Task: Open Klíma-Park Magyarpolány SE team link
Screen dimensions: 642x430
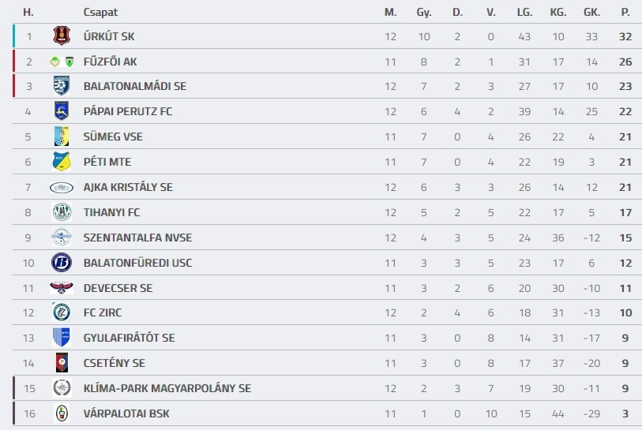Action: pos(167,388)
